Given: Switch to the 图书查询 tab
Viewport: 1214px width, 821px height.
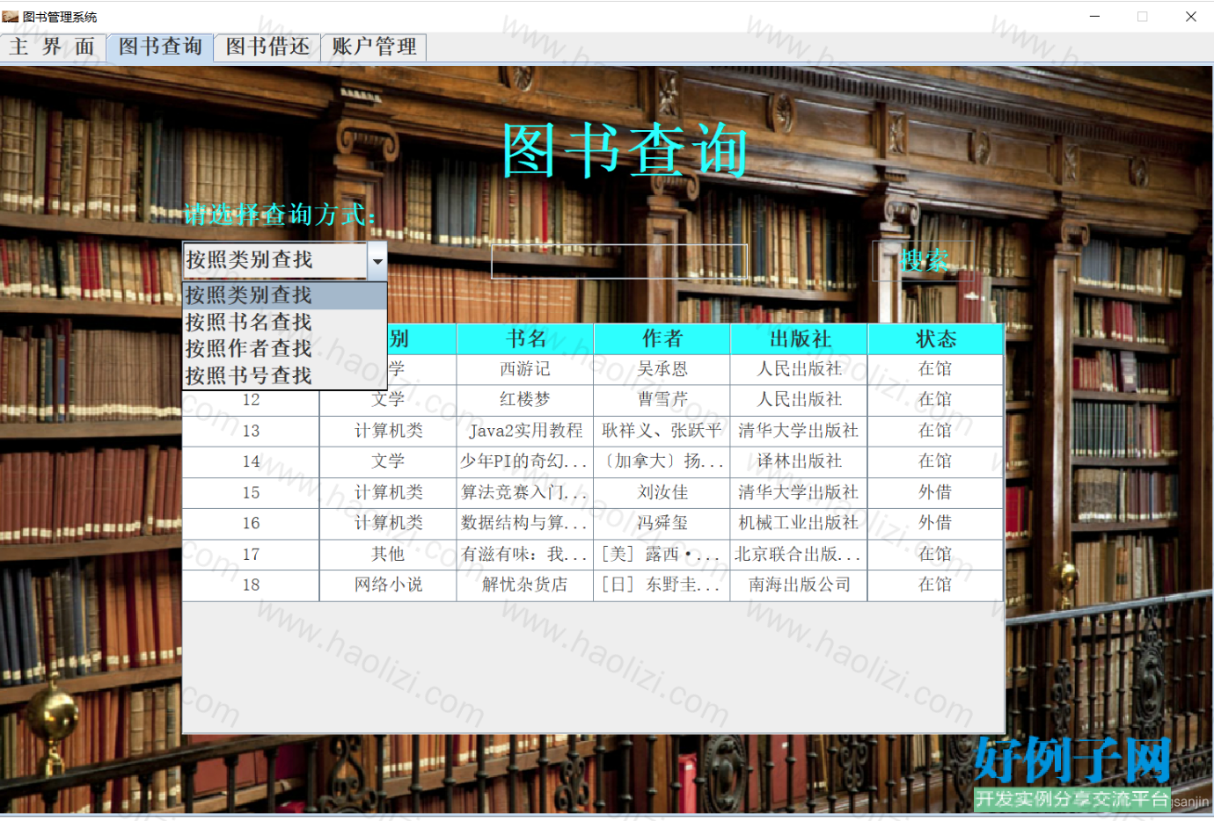Looking at the screenshot, I should tap(160, 47).
